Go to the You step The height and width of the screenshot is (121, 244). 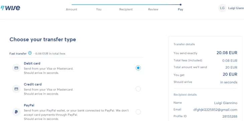pos(99,9)
